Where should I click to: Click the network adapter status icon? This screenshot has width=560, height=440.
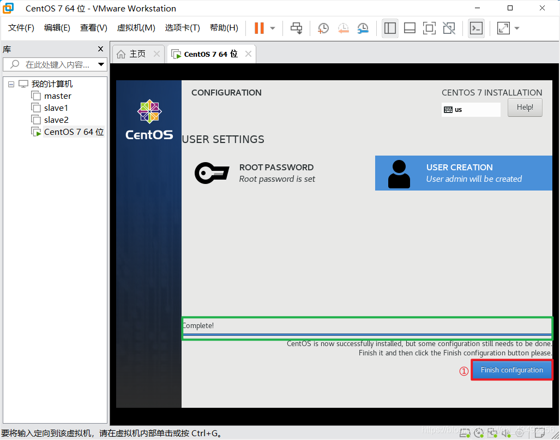point(492,434)
